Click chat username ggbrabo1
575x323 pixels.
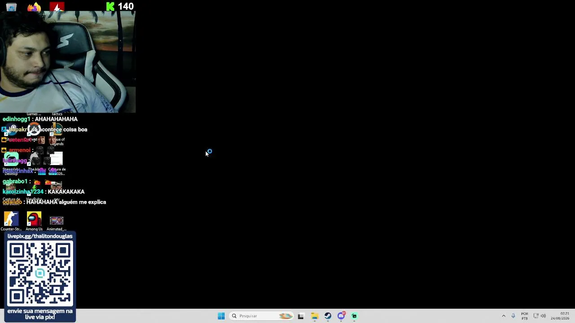pos(15,181)
